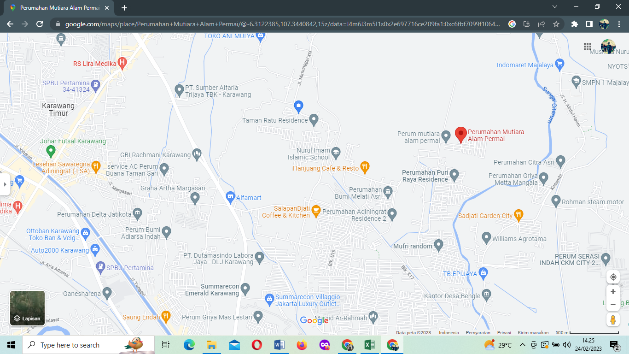
Task: Click the Chrome profile avatar in toolbar
Action: (604, 24)
